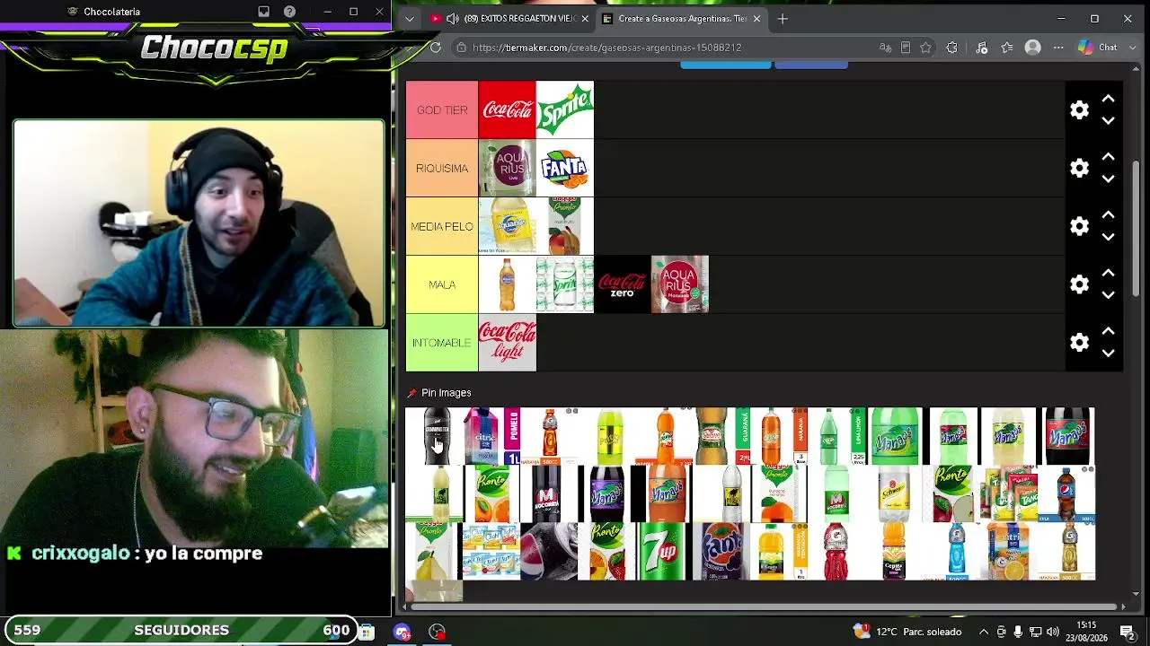Select the Coca-Cola Zero image in MALA
The image size is (1150, 646).
(623, 284)
